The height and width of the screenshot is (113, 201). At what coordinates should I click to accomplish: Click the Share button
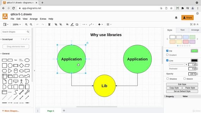click(x=187, y=18)
